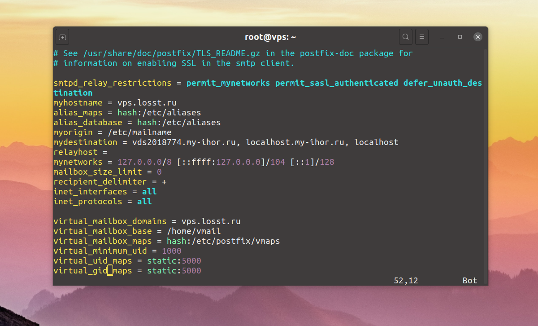Open the terminal search
538x326 pixels.
(x=405, y=37)
